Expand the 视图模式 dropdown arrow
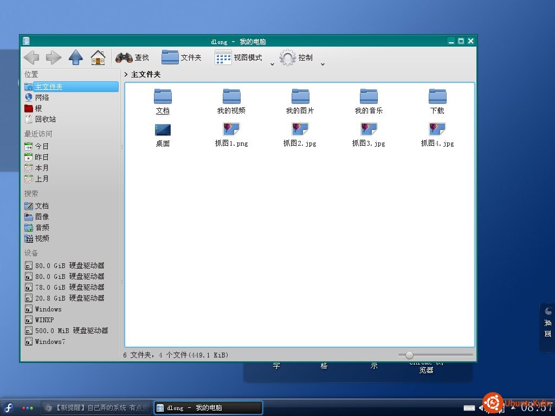Image resolution: width=555 pixels, height=416 pixels. click(272, 64)
